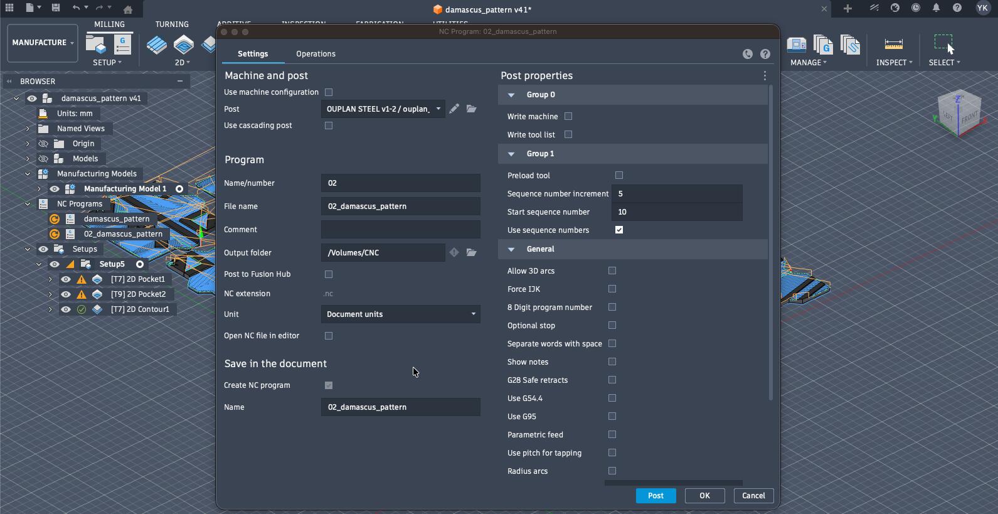
Task: Toggle visibility of Setup5
Action: click(55, 264)
